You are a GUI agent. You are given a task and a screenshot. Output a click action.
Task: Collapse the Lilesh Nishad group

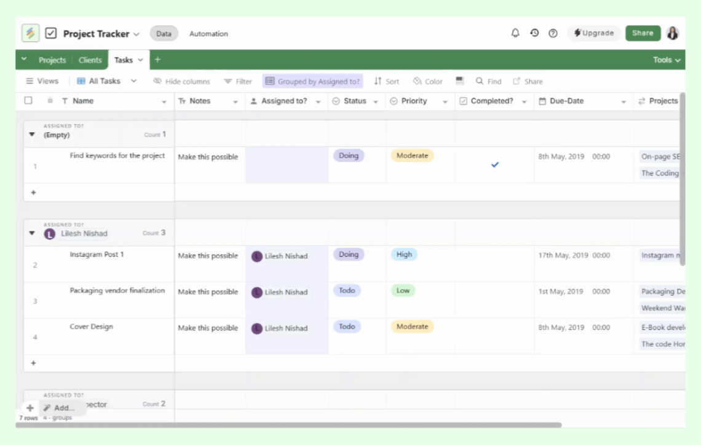point(32,234)
